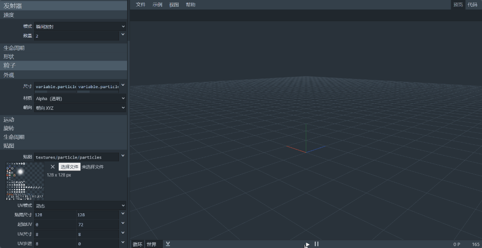Click the second UV尺寸 field
Image resolution: width=482 pixels, height=248 pixels.
[98, 234]
